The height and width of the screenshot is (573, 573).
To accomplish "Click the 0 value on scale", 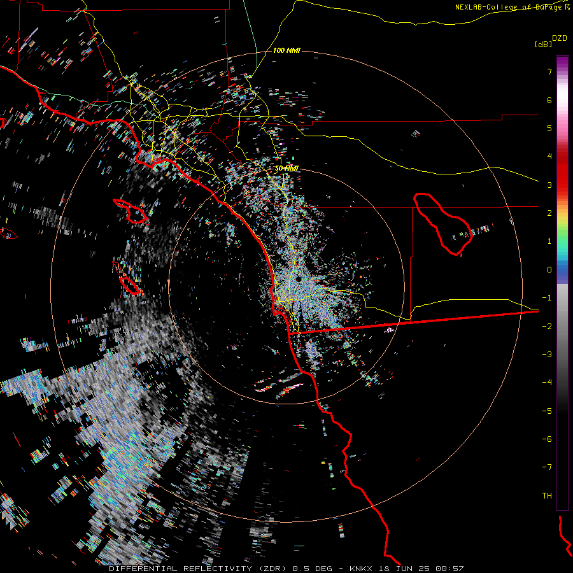I will click(x=549, y=270).
